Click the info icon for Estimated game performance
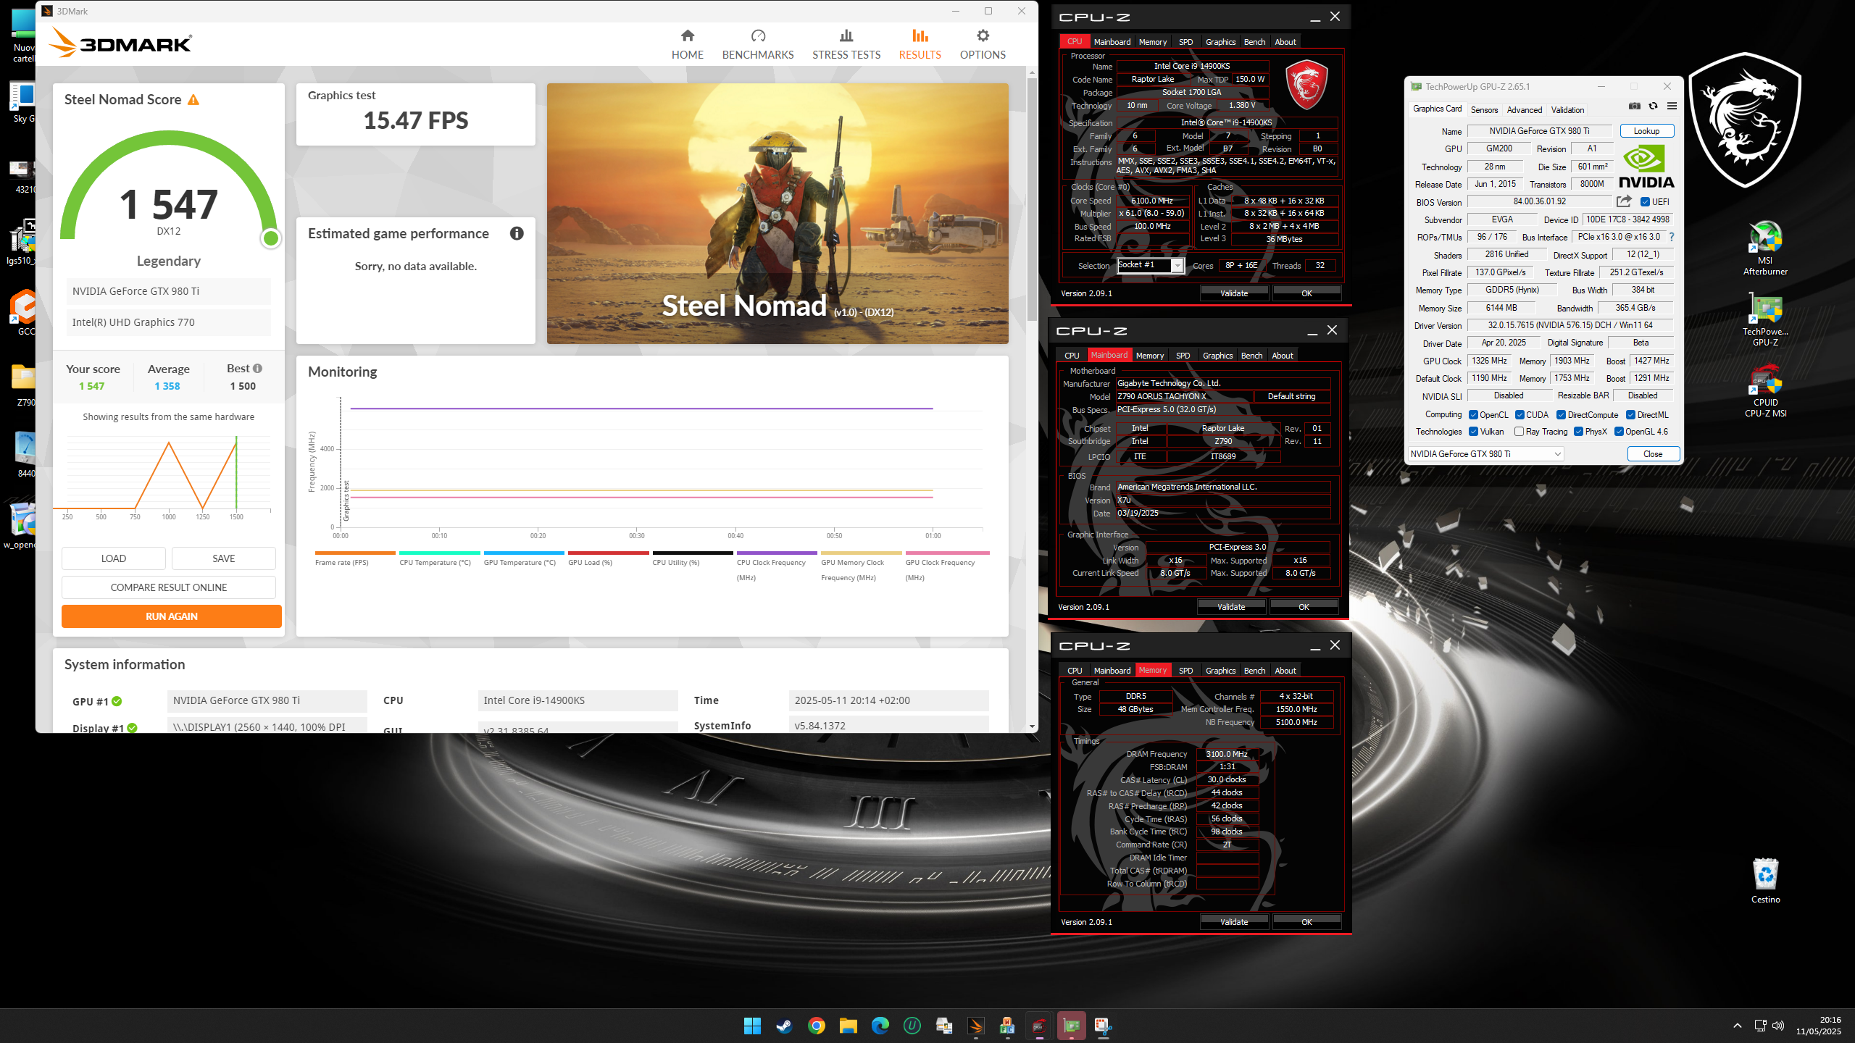 point(517,233)
